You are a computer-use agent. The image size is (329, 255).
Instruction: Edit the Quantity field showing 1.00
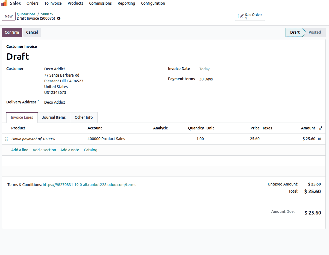[x=200, y=139]
